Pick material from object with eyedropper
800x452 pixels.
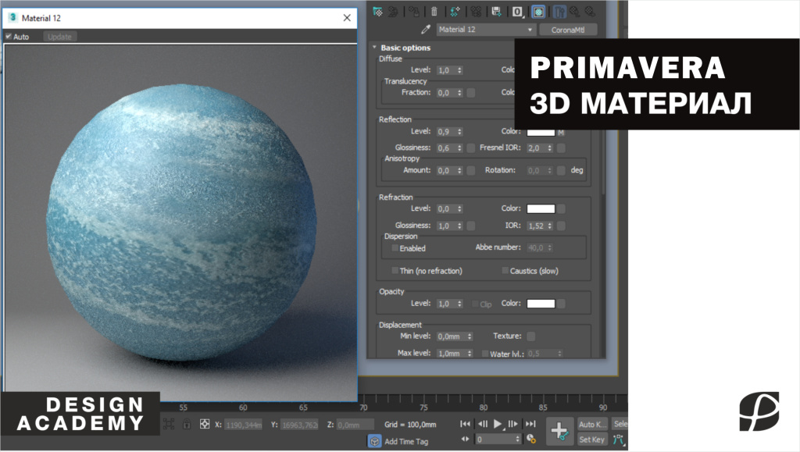(426, 30)
